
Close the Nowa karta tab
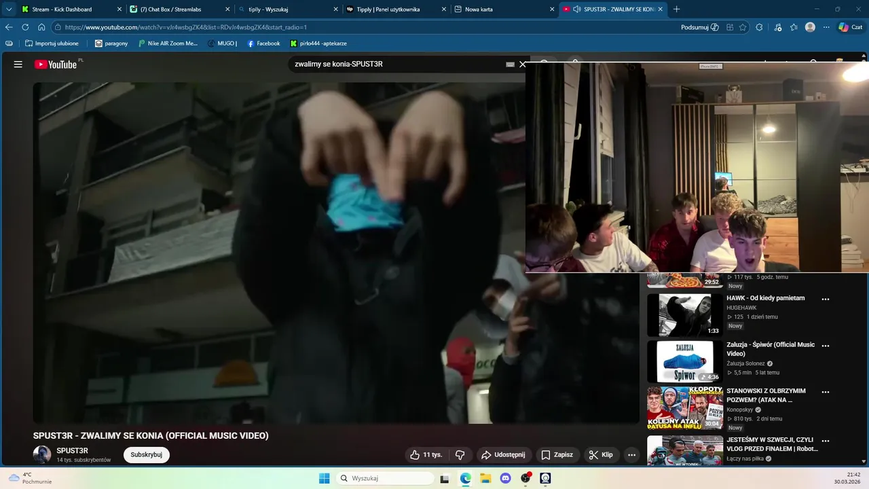552,10
